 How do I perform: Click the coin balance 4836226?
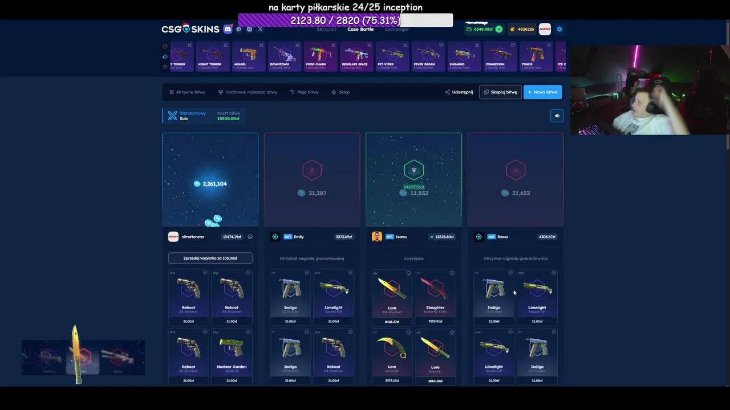(x=522, y=29)
